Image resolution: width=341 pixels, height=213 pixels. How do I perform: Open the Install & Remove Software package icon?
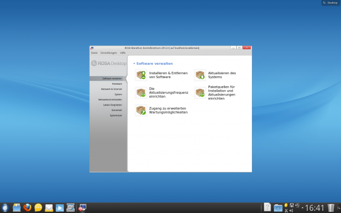tap(141, 75)
